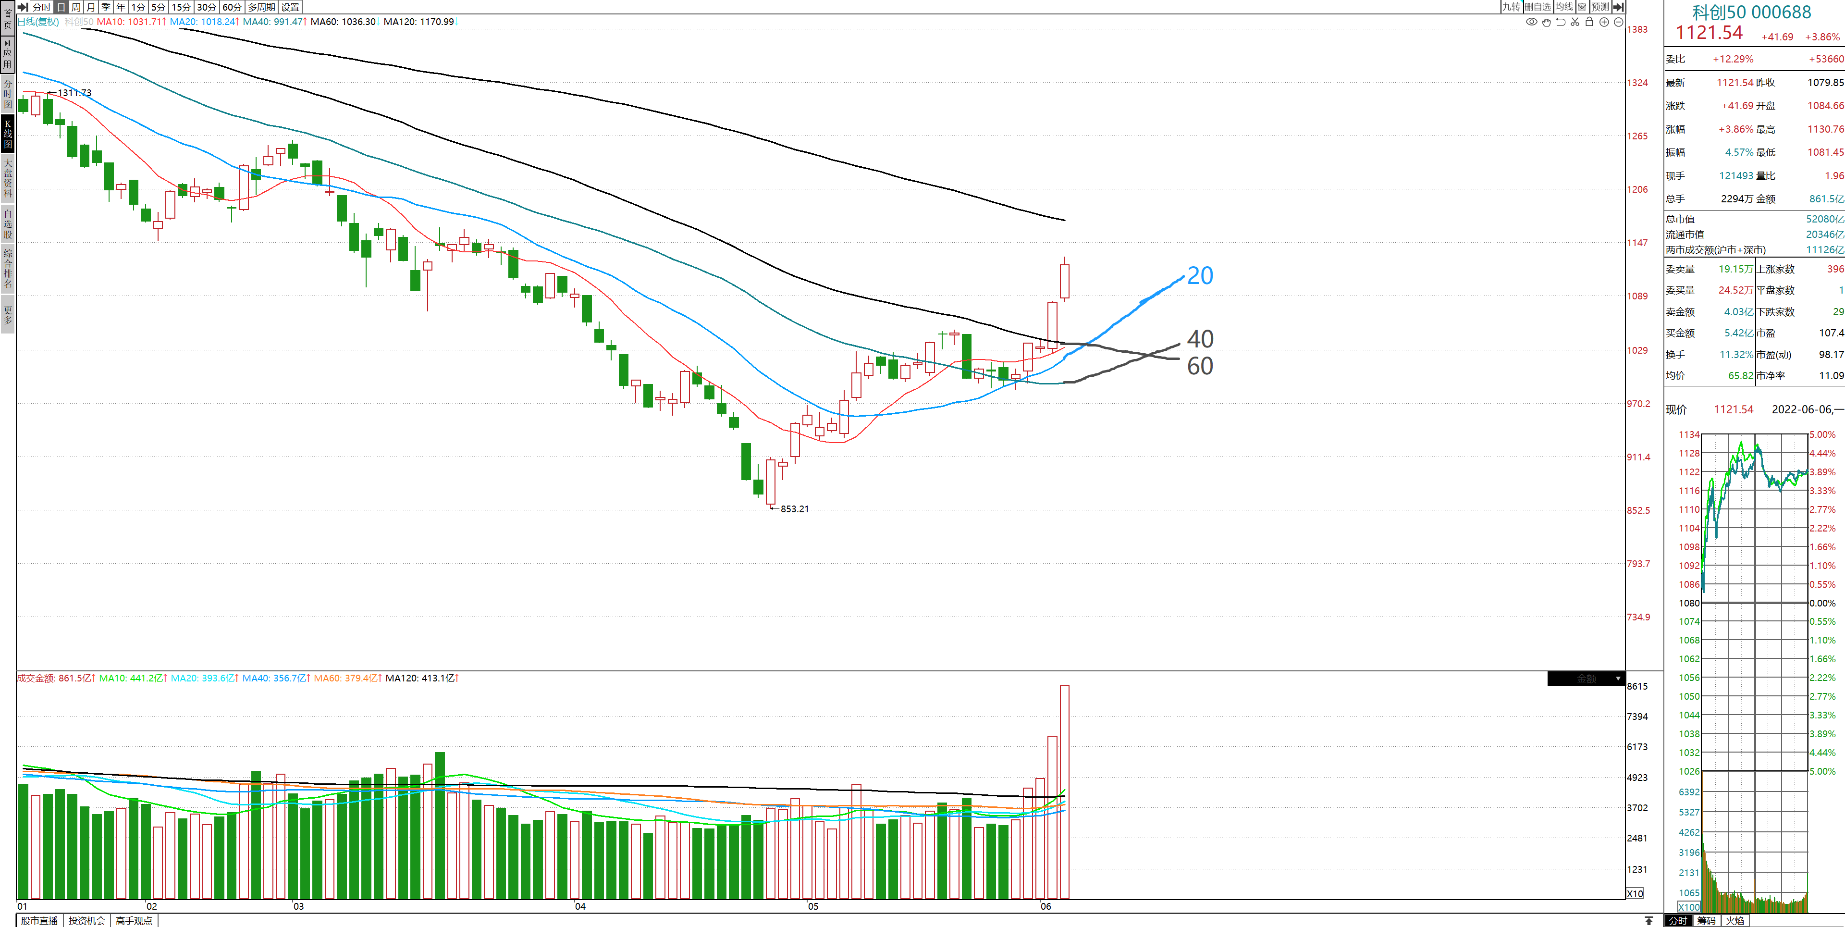
Task: Switch to the 周 weekly period tab
Action: point(76,6)
